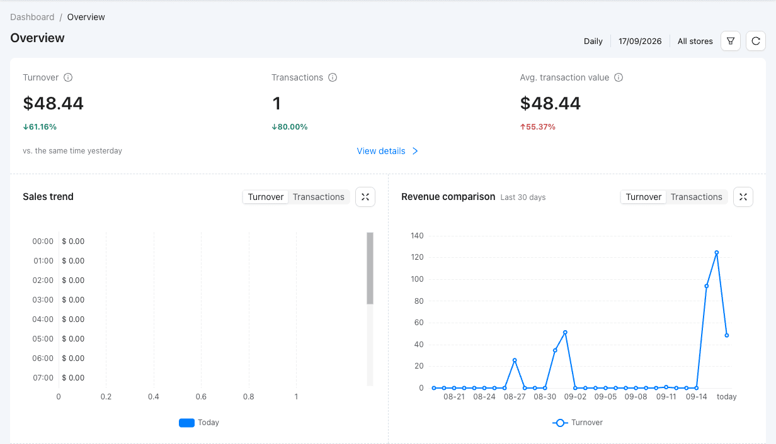
Task: Expand the Sales trend chart fullscreen
Action: [x=365, y=197]
